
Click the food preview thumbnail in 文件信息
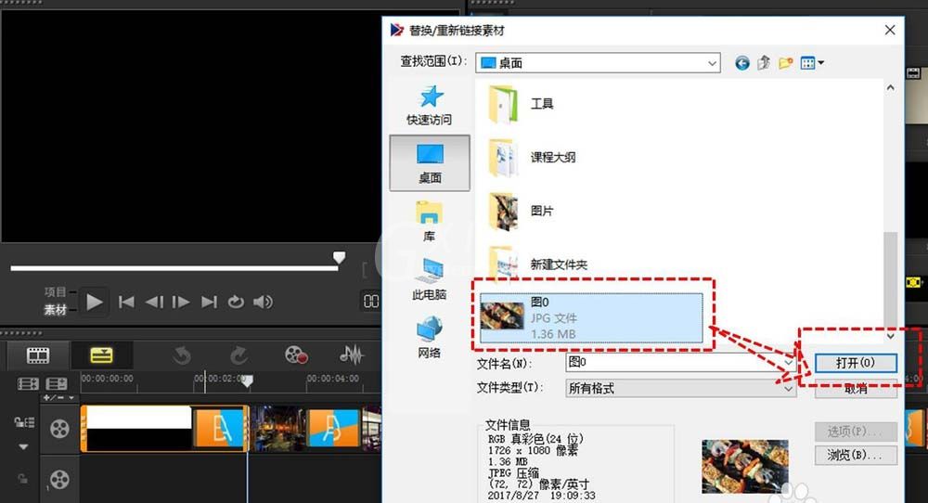745,466
